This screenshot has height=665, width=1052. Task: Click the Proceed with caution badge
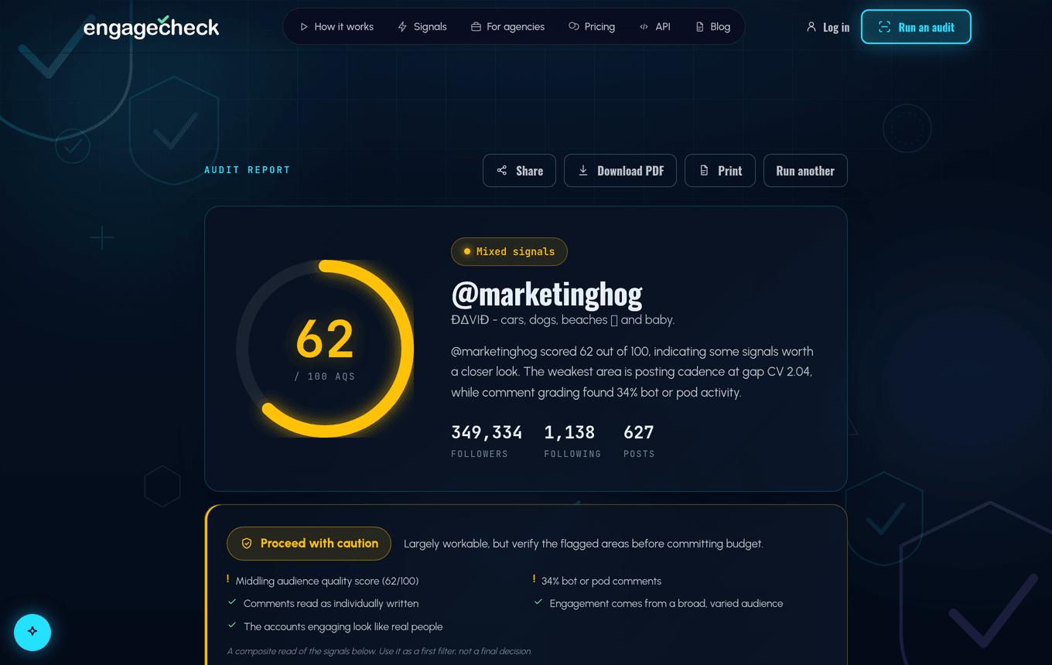[309, 544]
